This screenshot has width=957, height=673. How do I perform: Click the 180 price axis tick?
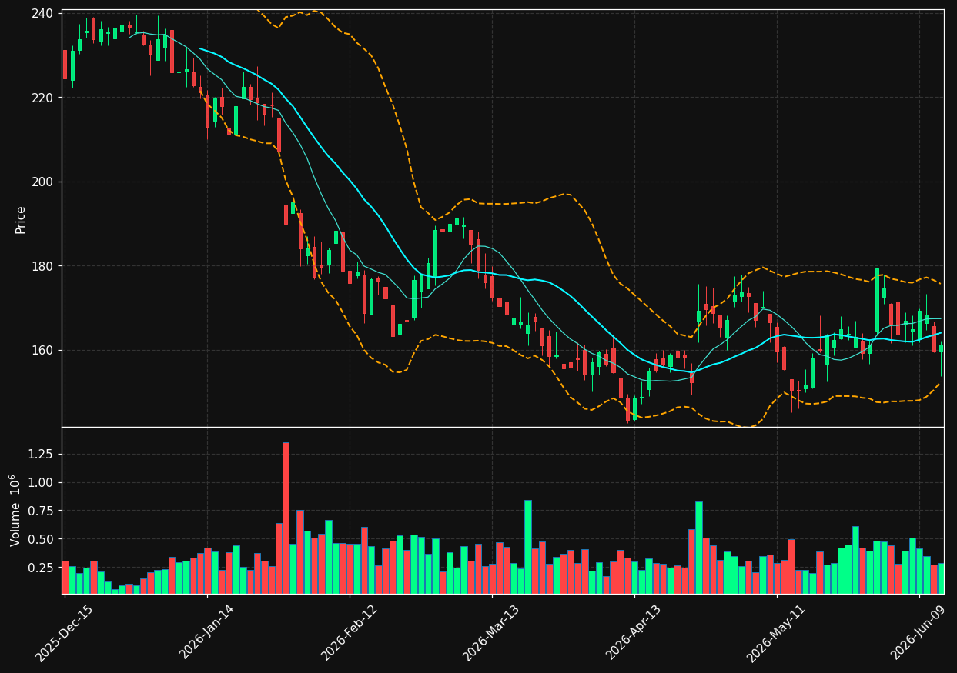pos(42,266)
